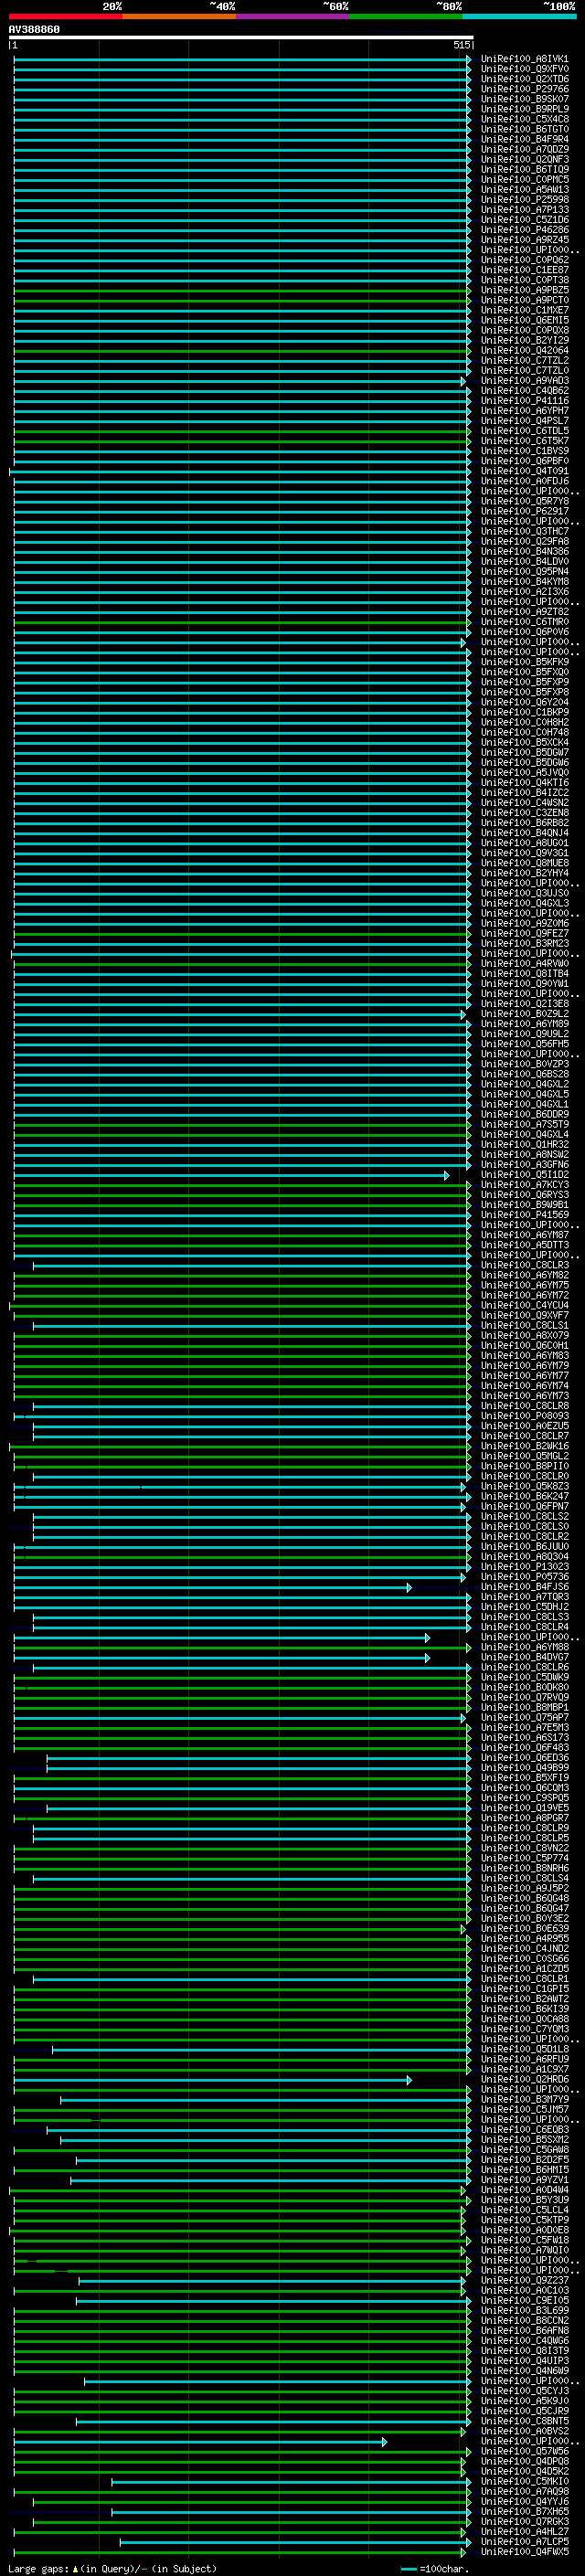The height and width of the screenshot is (2576, 585).
Task: Select UniRef100_C9EI05 label
Action: [x=524, y=2300]
